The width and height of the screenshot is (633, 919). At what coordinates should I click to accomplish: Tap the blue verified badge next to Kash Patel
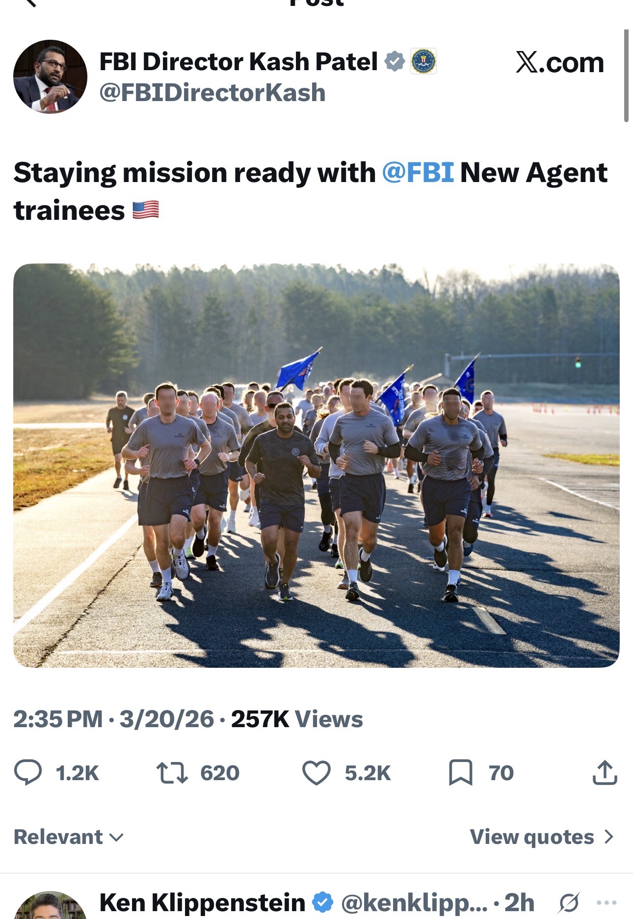point(394,61)
